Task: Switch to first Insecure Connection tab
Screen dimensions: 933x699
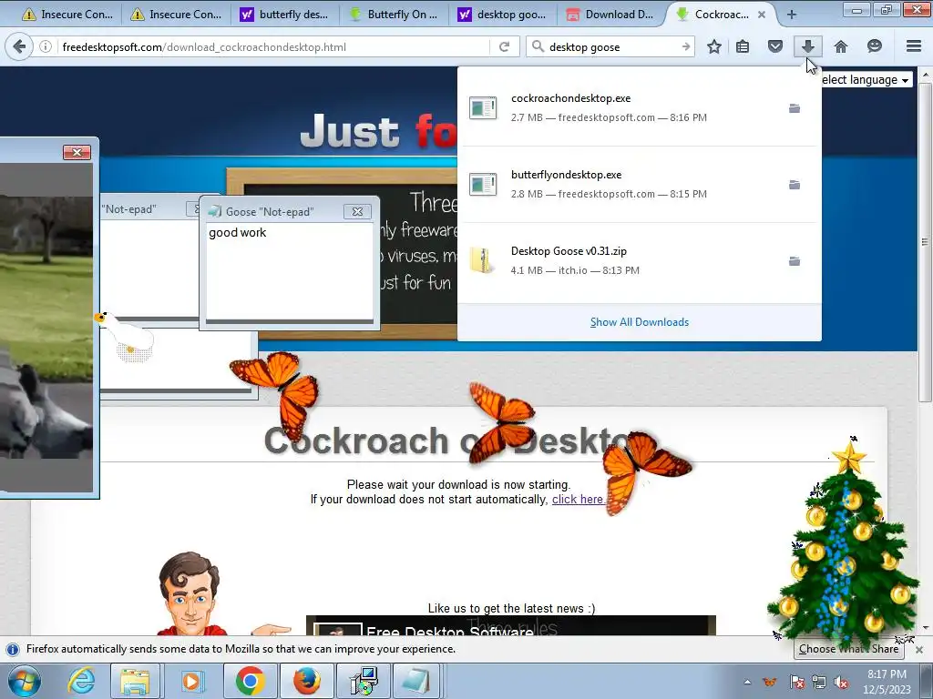Action: (x=67, y=15)
